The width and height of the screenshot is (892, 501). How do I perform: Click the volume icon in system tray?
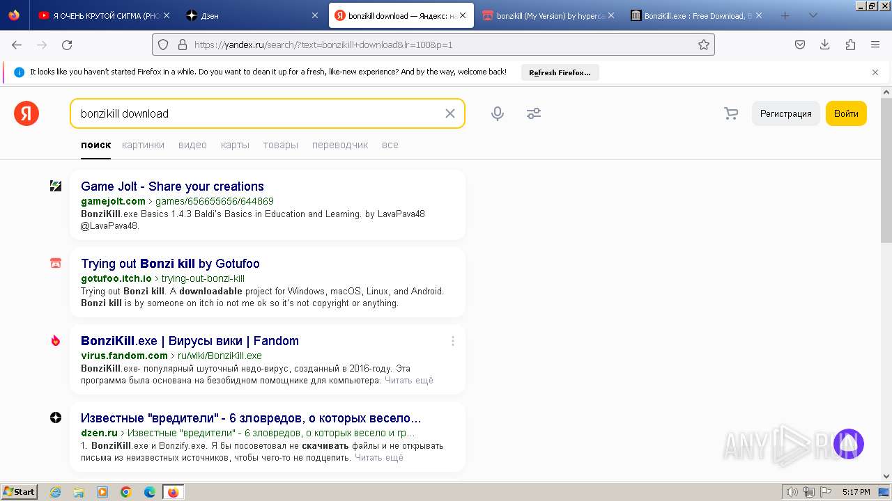(x=792, y=492)
